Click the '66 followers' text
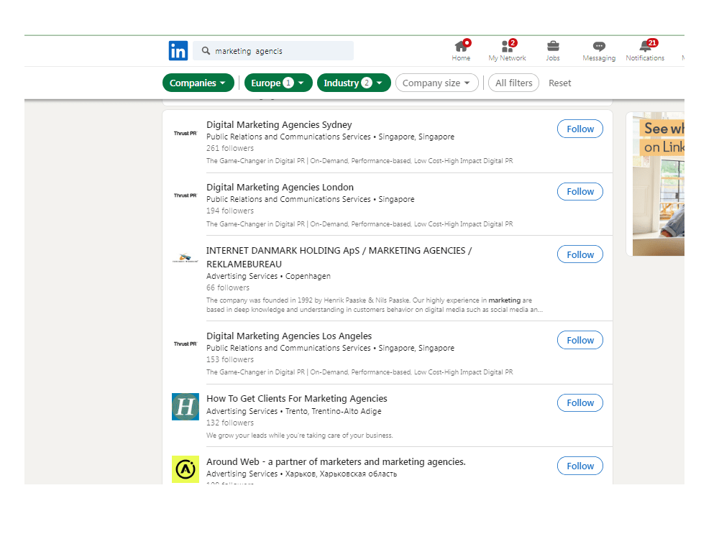This screenshot has height=539, width=719. [x=228, y=287]
